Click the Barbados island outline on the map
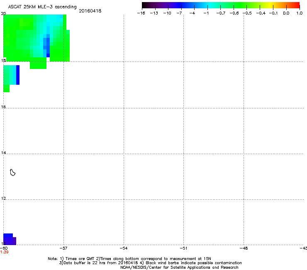The height and width of the screenshot is (270, 307). (x=12, y=172)
